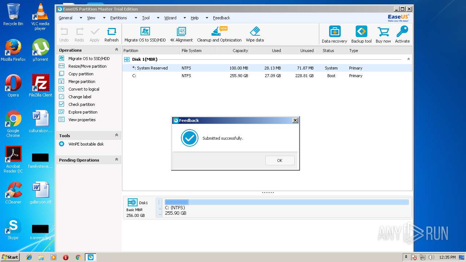The width and height of the screenshot is (466, 262).
Task: Click the C: (NTFS) usage bar
Action: (x=287, y=202)
